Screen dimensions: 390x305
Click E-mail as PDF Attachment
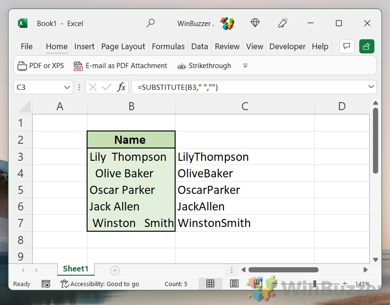click(120, 66)
